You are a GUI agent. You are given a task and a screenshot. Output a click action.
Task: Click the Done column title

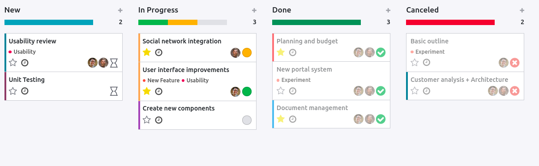[x=282, y=10]
